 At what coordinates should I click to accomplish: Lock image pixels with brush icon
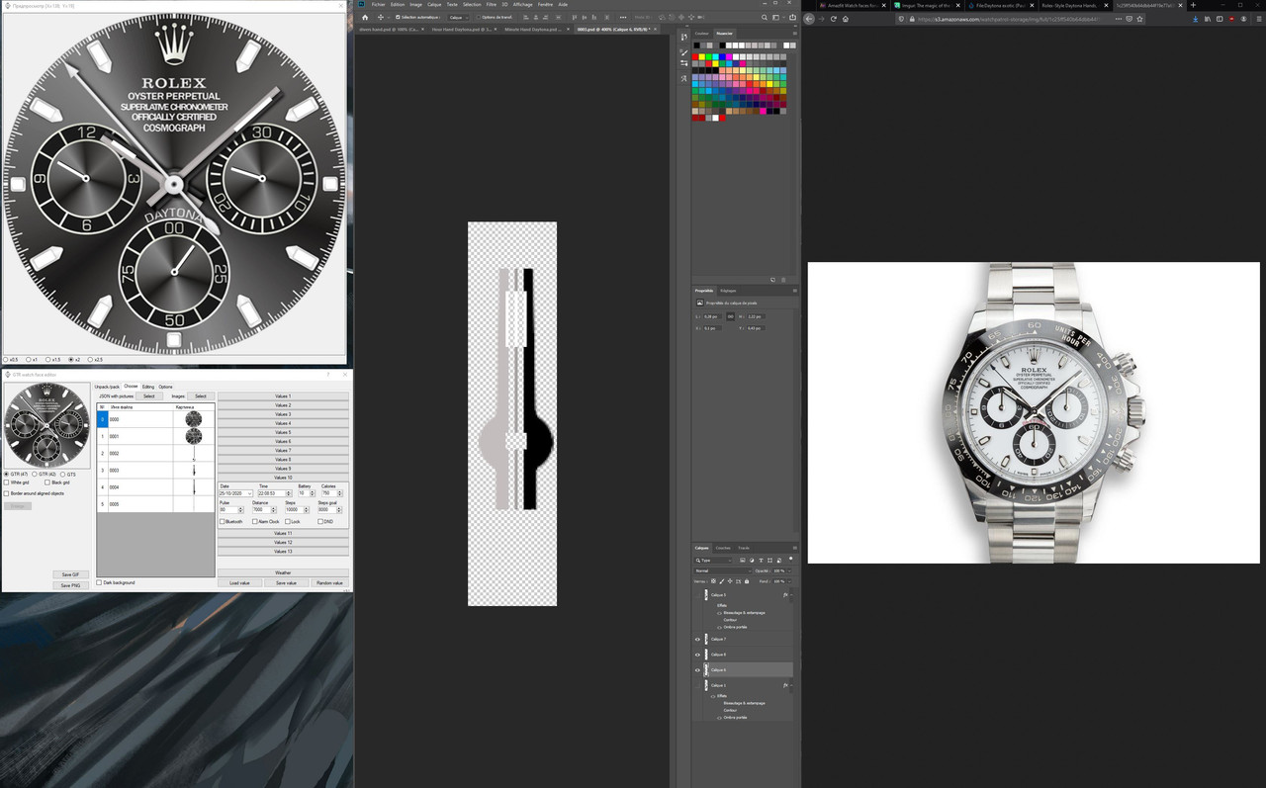(721, 580)
